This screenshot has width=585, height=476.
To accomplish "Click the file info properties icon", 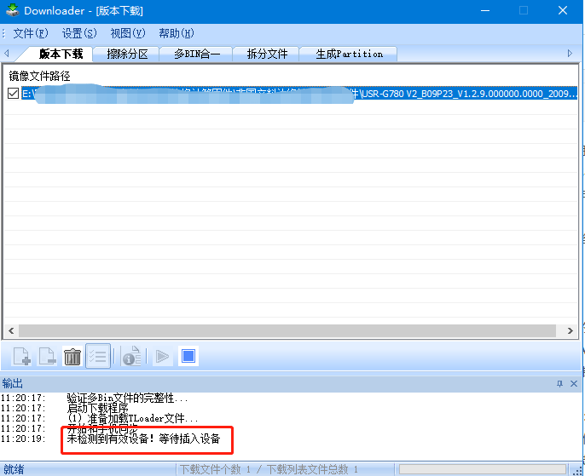I will (131, 357).
